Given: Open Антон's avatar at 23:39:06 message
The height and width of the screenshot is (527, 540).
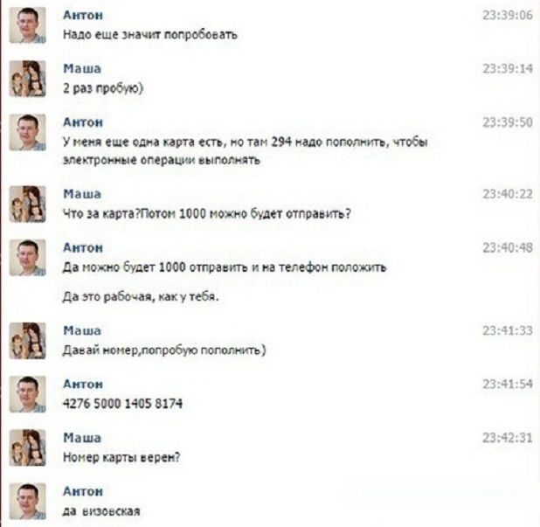Looking at the screenshot, I should [27, 24].
